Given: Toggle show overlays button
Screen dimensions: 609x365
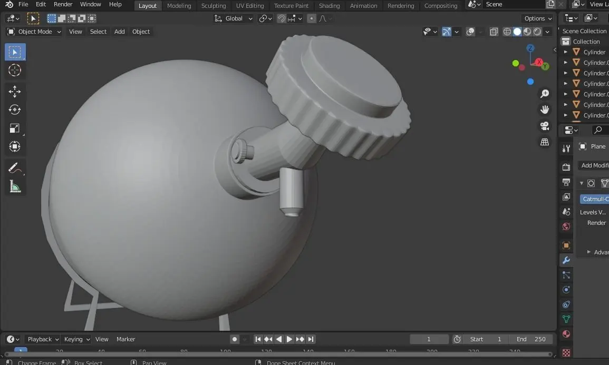Looking at the screenshot, I should click(x=470, y=32).
